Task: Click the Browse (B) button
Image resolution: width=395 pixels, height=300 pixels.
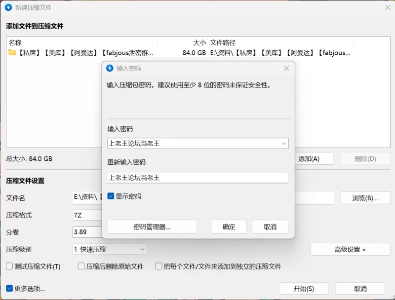Action: click(365, 198)
